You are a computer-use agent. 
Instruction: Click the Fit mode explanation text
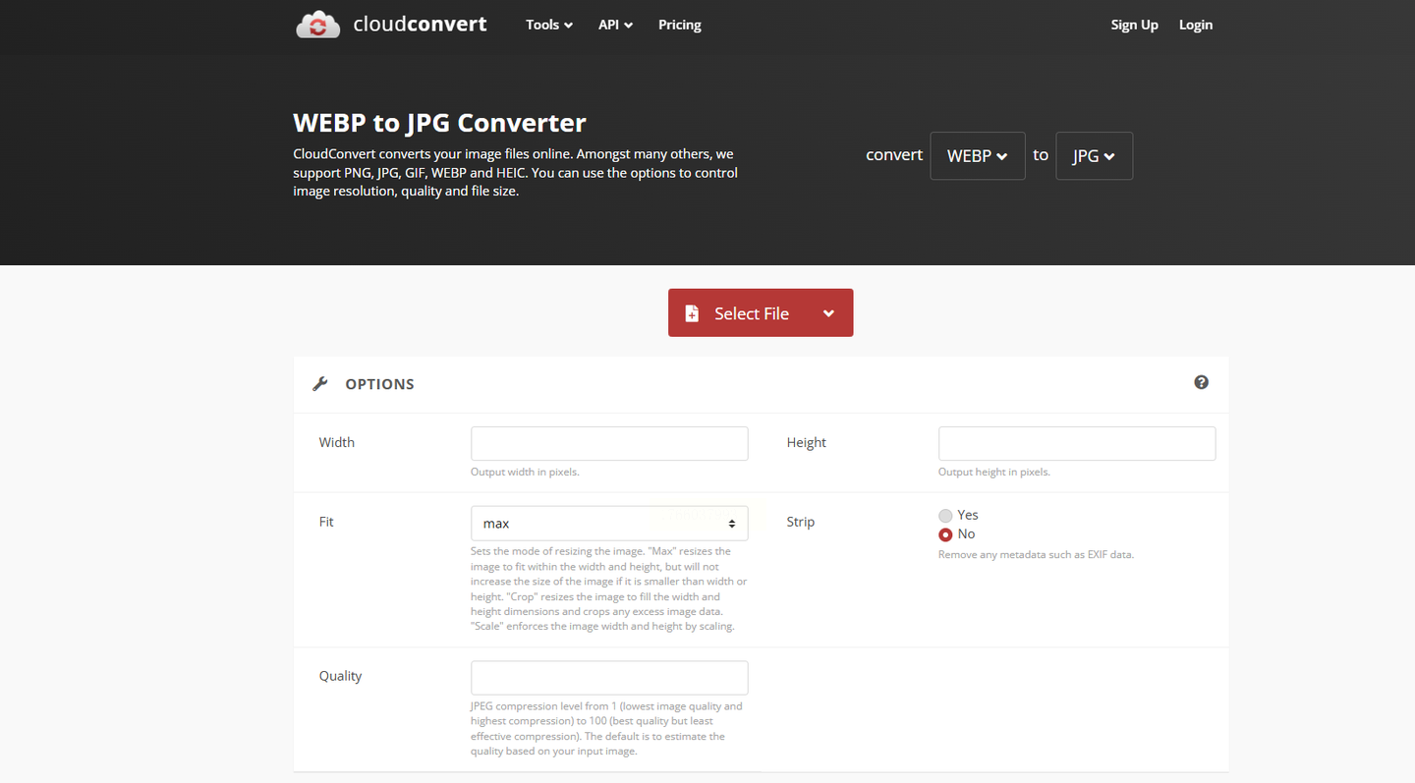[608, 588]
